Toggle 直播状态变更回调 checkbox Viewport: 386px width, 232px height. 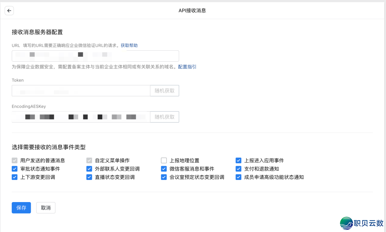[x=89, y=177]
